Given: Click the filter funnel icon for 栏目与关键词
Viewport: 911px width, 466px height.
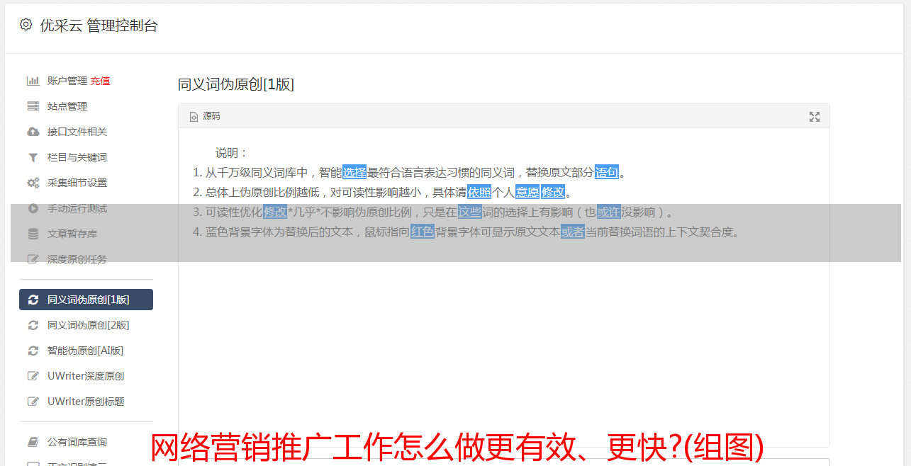Looking at the screenshot, I should (x=33, y=157).
